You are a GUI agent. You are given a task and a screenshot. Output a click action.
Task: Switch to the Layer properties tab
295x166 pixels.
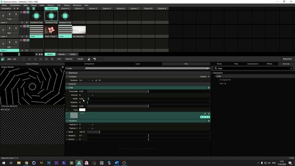[138, 64]
